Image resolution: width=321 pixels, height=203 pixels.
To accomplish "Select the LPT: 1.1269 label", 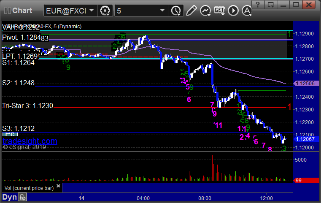I will point(20,56).
